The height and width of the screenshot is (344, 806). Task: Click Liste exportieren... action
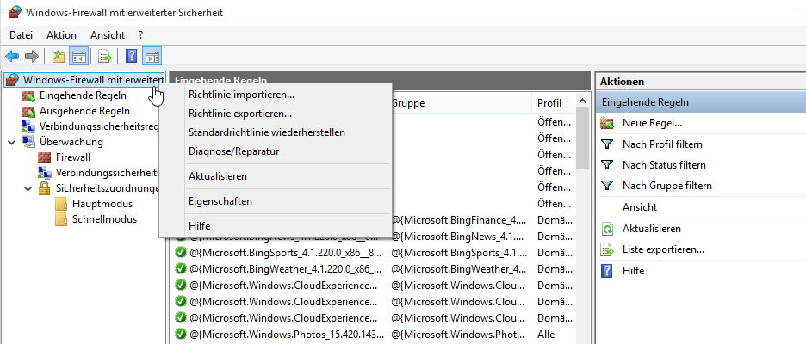663,250
